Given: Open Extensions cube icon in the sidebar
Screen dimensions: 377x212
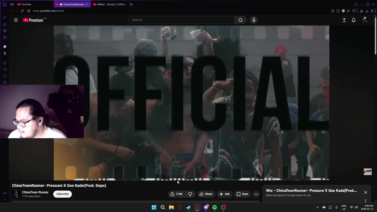Looking at the screenshot, I should 5,76.
